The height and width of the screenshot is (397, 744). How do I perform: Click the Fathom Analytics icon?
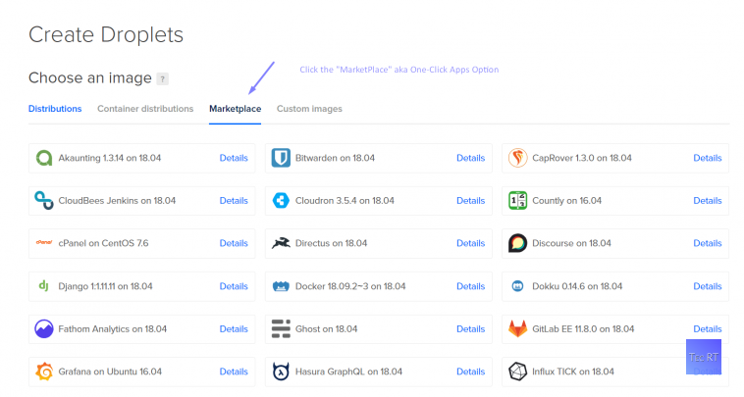point(44,328)
